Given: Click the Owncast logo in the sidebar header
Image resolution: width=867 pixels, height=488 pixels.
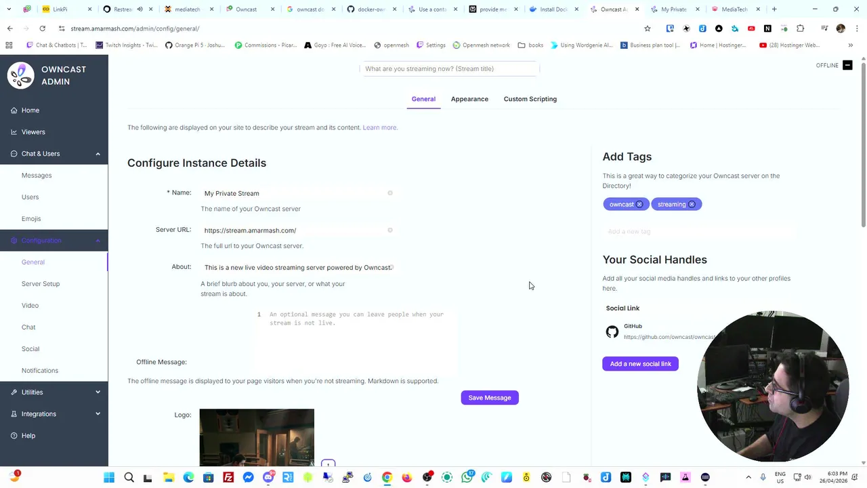Looking at the screenshot, I should pos(20,75).
